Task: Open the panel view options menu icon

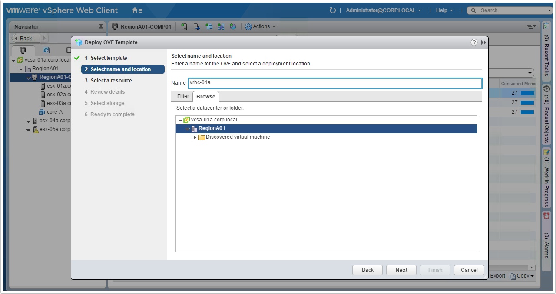Action: coord(531,27)
